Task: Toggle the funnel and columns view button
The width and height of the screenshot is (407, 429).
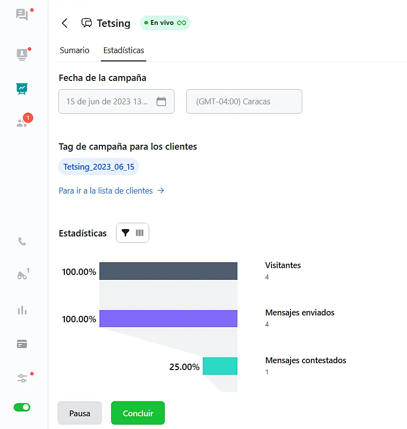Action: click(x=132, y=233)
